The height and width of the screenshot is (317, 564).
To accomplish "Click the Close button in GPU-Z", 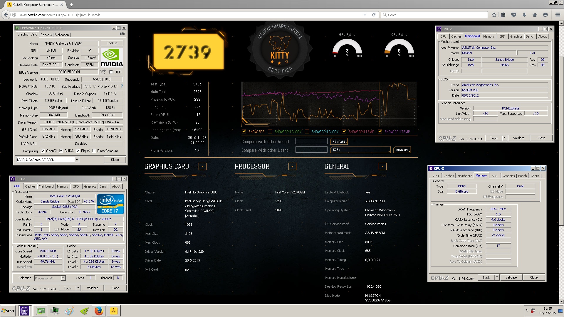I will pyautogui.click(x=115, y=160).
